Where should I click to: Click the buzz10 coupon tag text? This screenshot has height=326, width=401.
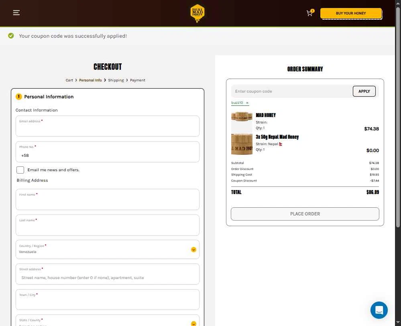[x=237, y=103]
